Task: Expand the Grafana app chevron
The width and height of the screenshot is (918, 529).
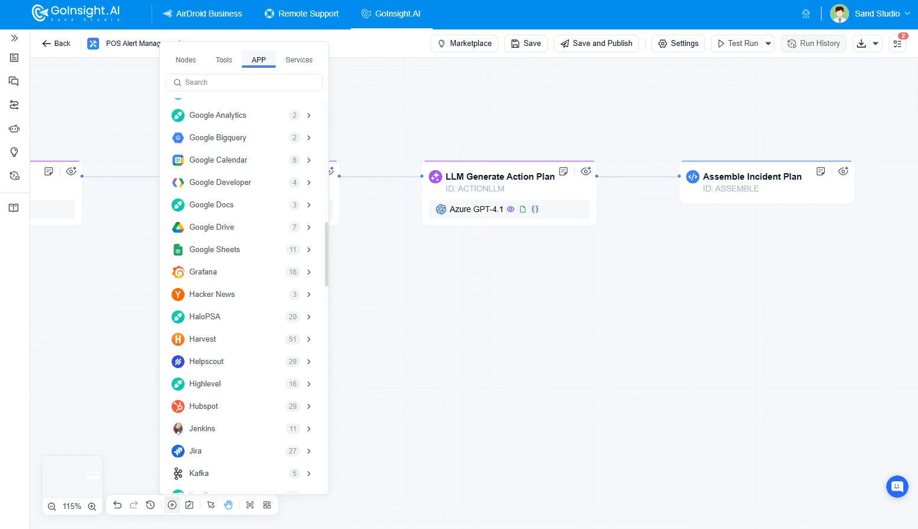Action: (x=309, y=272)
